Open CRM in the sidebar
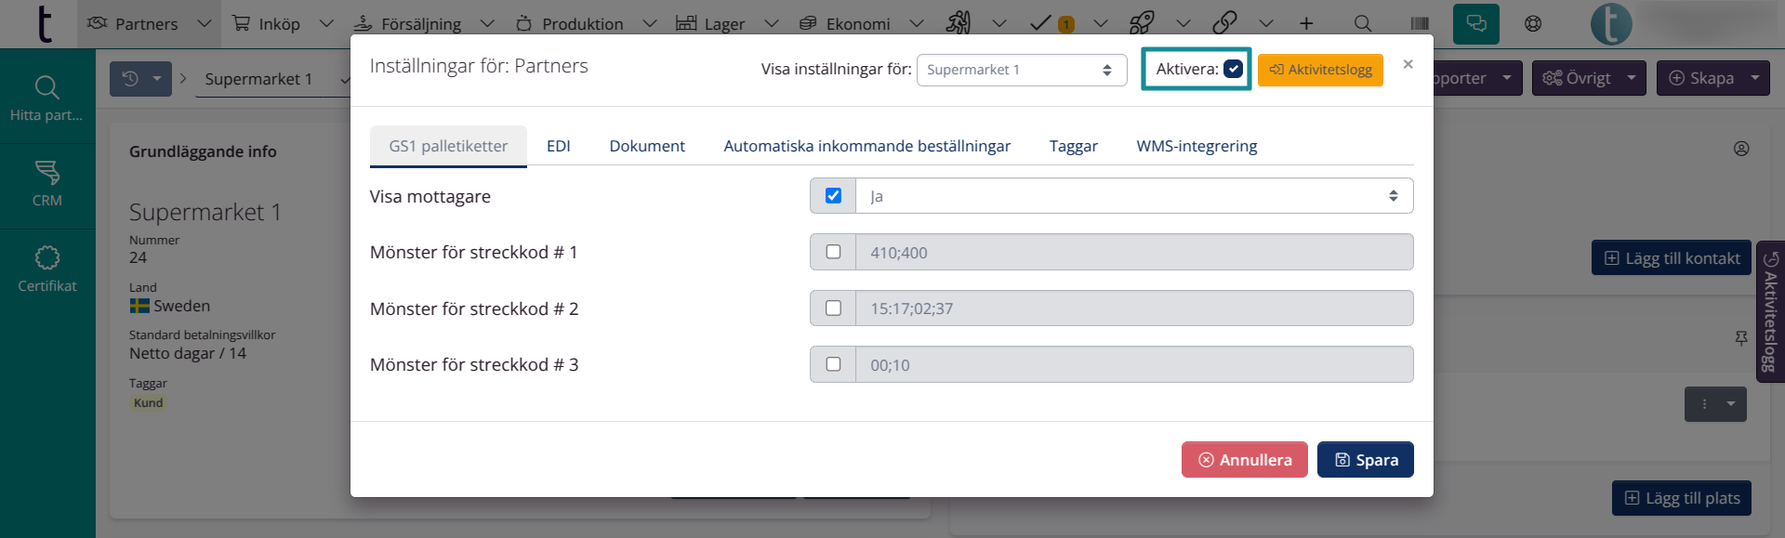Screen dimensions: 1785x538 (46, 184)
